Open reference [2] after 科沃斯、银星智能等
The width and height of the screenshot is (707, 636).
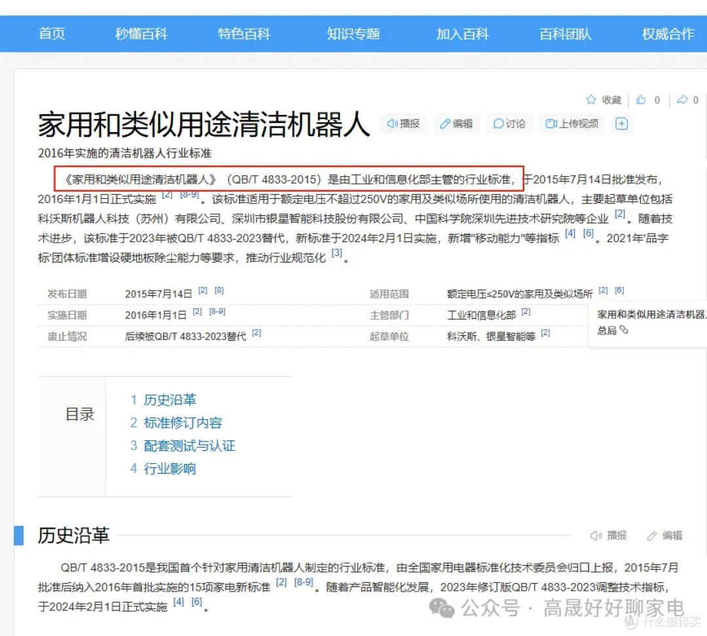click(x=545, y=333)
